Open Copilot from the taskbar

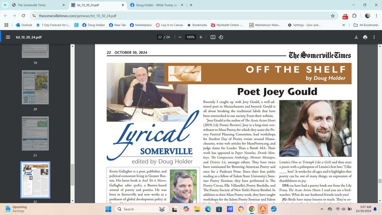pos(186,209)
